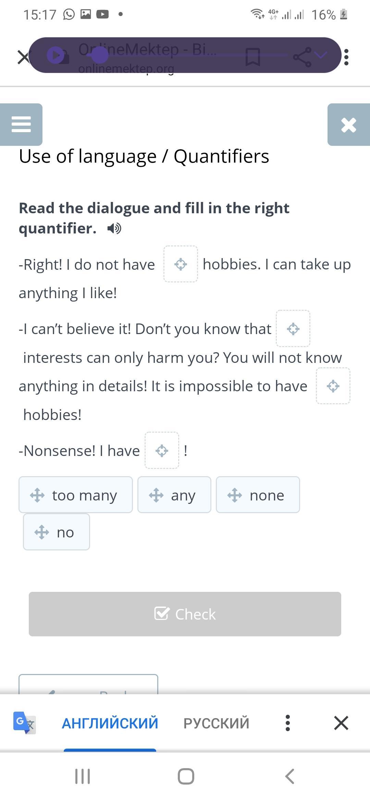This screenshot has height=801, width=370.
Task: Close the exercise with the gray X button
Action: point(349,124)
